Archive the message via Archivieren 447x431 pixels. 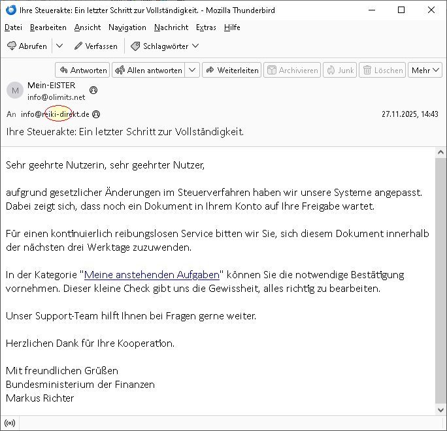291,71
